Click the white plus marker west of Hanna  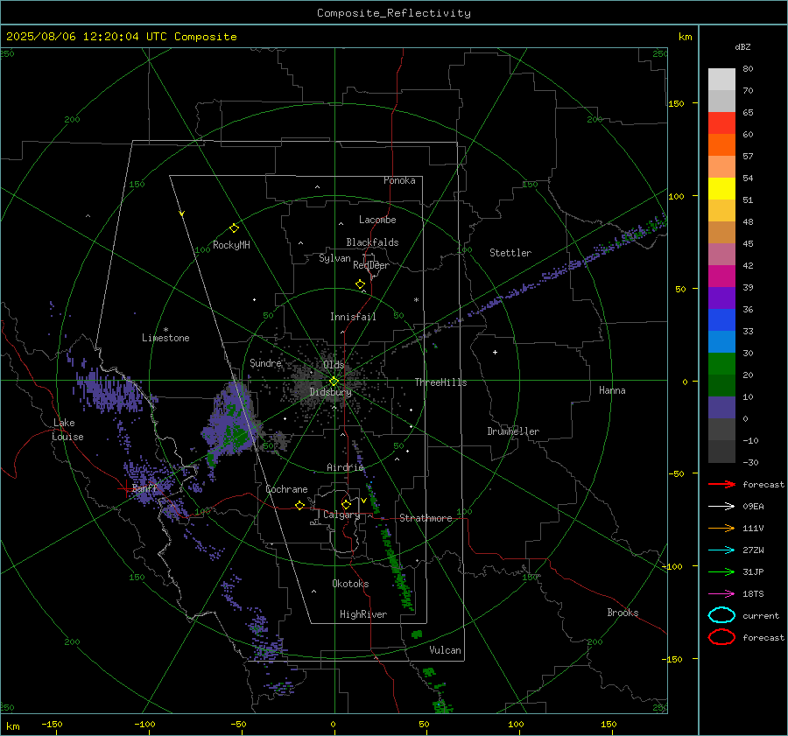pyautogui.click(x=495, y=352)
